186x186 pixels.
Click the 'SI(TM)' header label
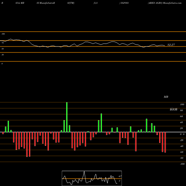pyautogui.click(x=71, y=3)
